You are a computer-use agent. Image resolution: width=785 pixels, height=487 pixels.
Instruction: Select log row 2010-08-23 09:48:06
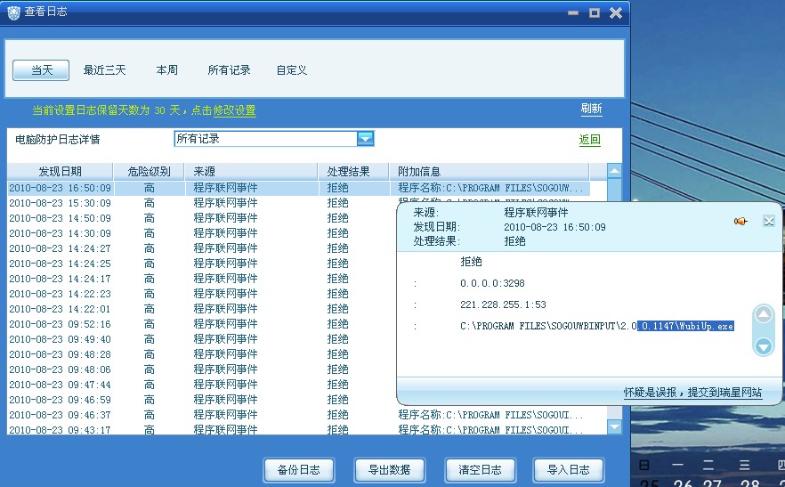click(x=201, y=369)
